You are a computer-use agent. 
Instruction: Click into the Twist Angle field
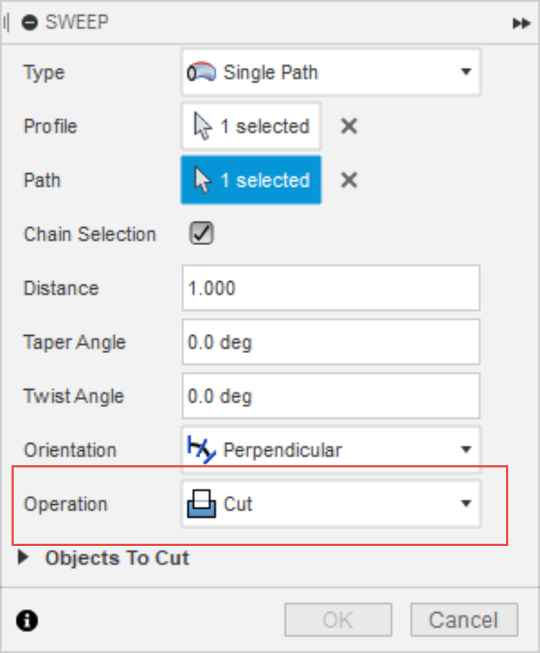coord(330,396)
